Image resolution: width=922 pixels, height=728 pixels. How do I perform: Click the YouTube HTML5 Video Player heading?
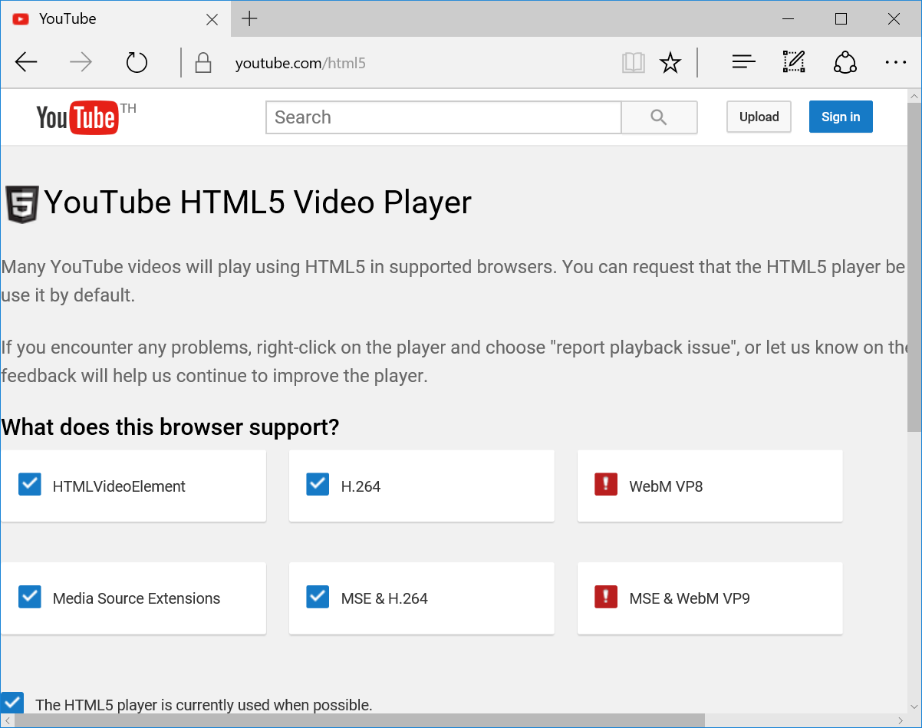pyautogui.click(x=258, y=203)
